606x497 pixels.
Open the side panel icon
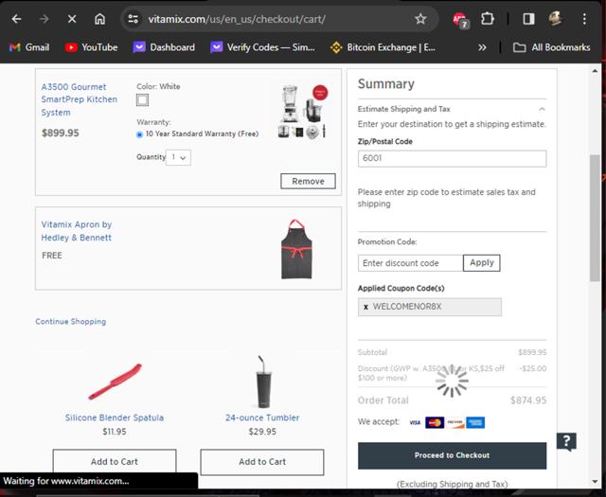[528, 19]
